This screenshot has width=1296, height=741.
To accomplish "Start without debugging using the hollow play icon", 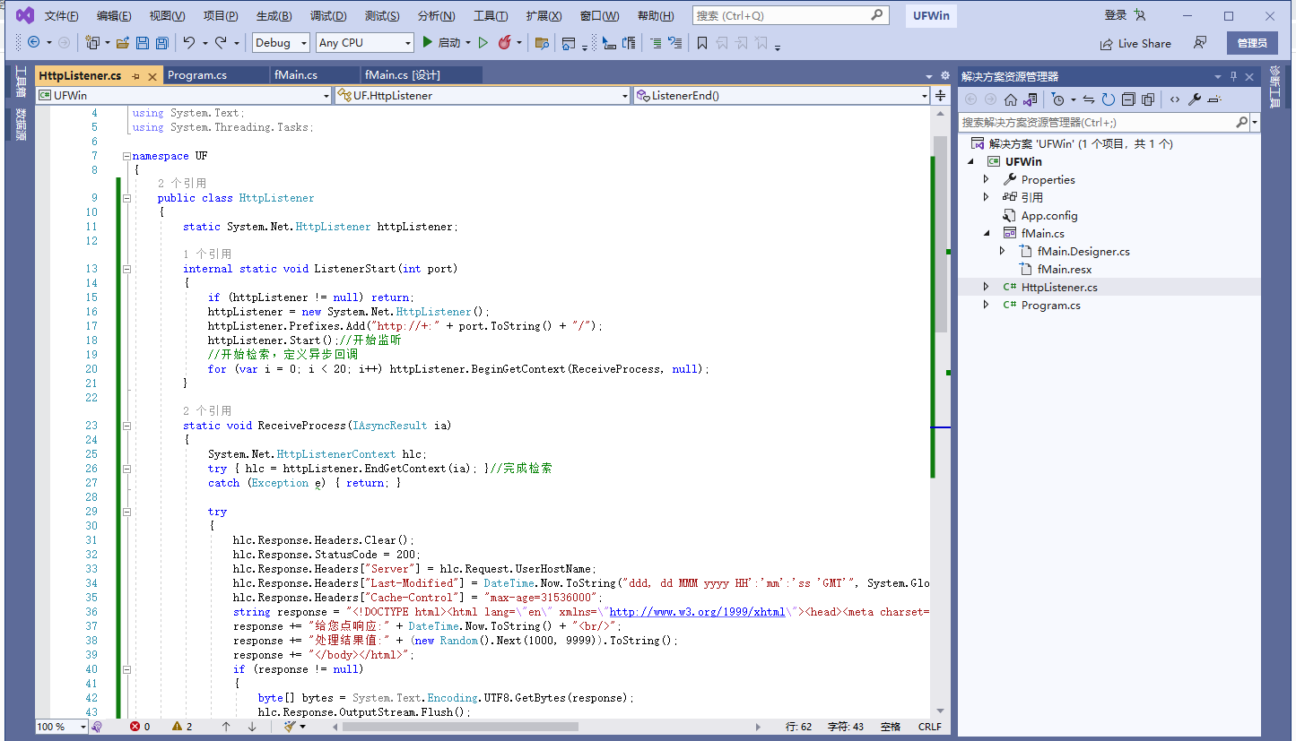I will (483, 42).
